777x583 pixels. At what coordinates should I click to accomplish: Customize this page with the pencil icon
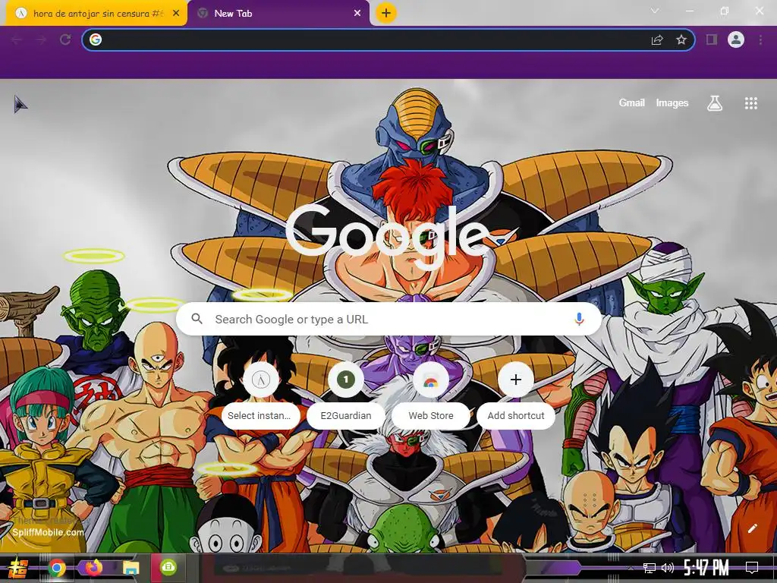click(752, 528)
